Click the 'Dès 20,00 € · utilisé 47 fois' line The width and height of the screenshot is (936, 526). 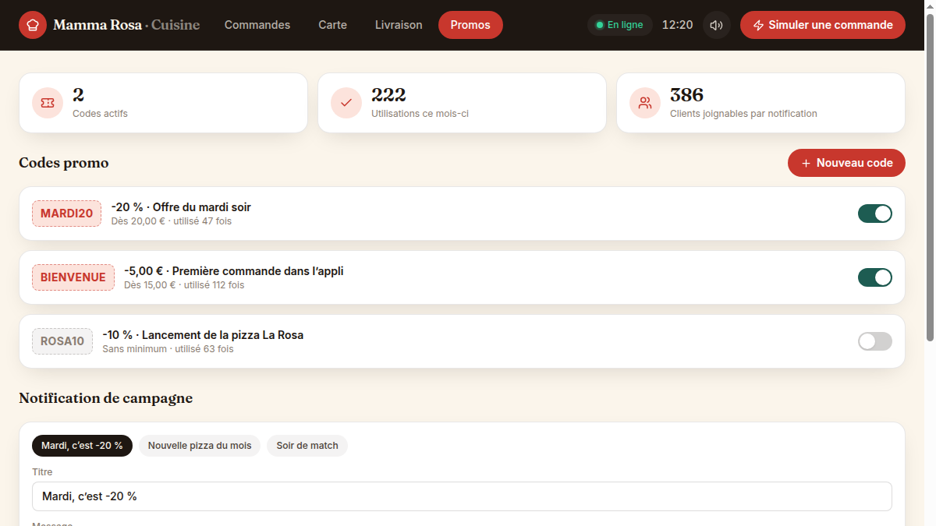[172, 221]
